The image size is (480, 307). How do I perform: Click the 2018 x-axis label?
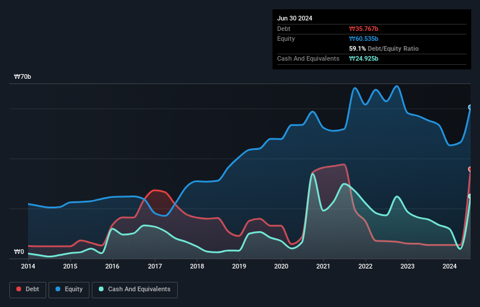tap(197, 266)
